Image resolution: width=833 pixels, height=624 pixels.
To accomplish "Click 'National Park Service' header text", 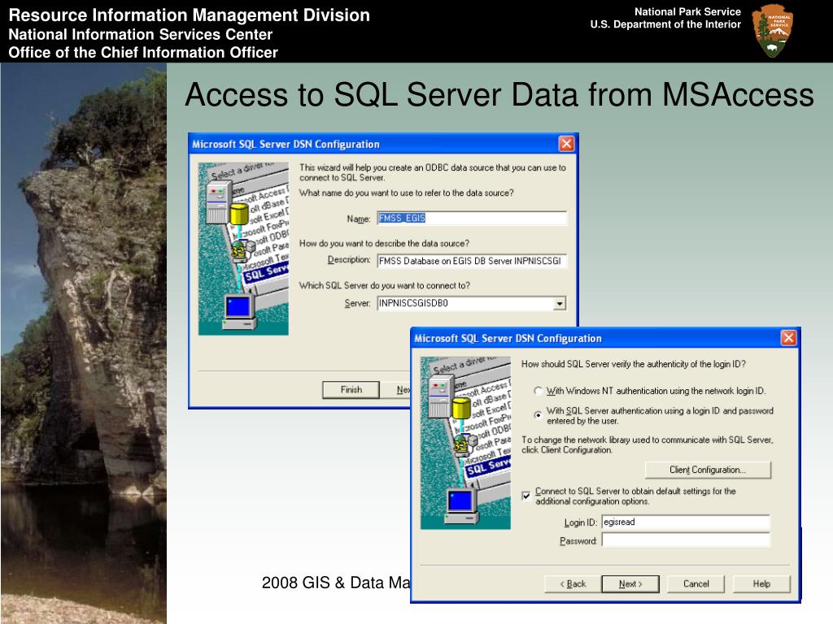I will tap(687, 11).
